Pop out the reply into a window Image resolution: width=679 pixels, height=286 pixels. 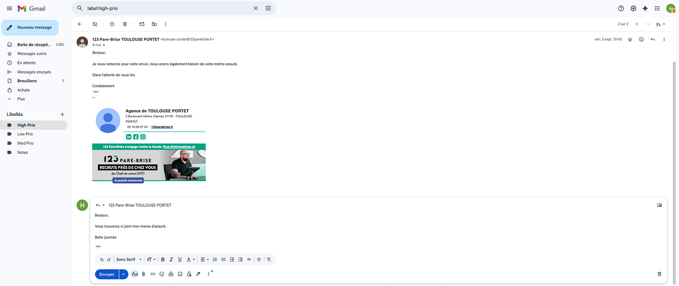coord(659,205)
